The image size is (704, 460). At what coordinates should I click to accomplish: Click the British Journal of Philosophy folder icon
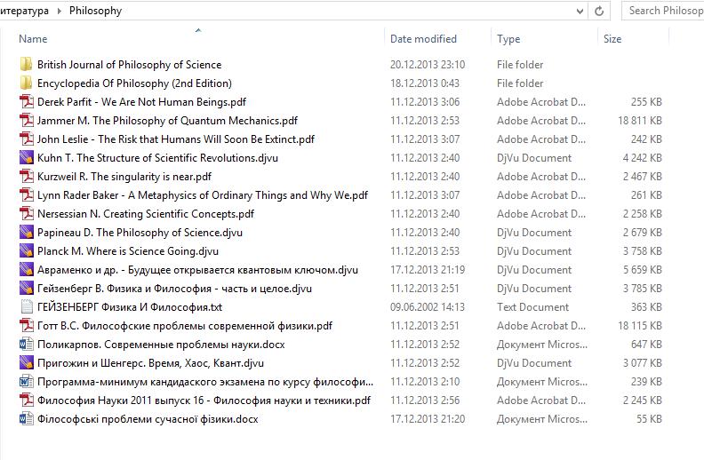point(26,65)
